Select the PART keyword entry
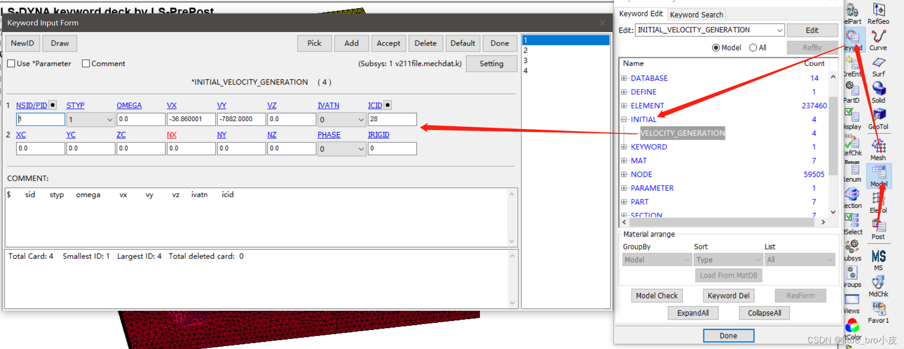904x349 pixels. tap(639, 202)
